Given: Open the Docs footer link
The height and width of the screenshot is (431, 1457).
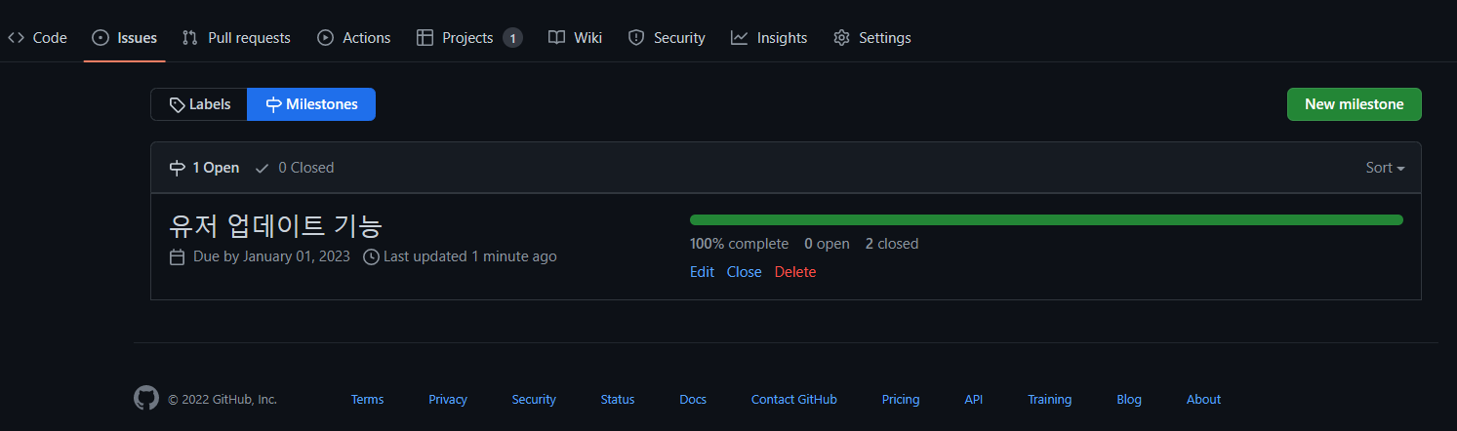Looking at the screenshot, I should (693, 400).
